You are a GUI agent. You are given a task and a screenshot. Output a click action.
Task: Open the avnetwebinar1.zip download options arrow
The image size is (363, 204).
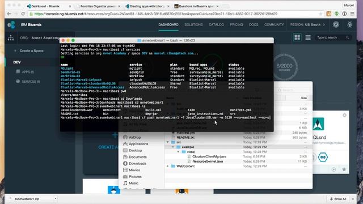click(56, 199)
